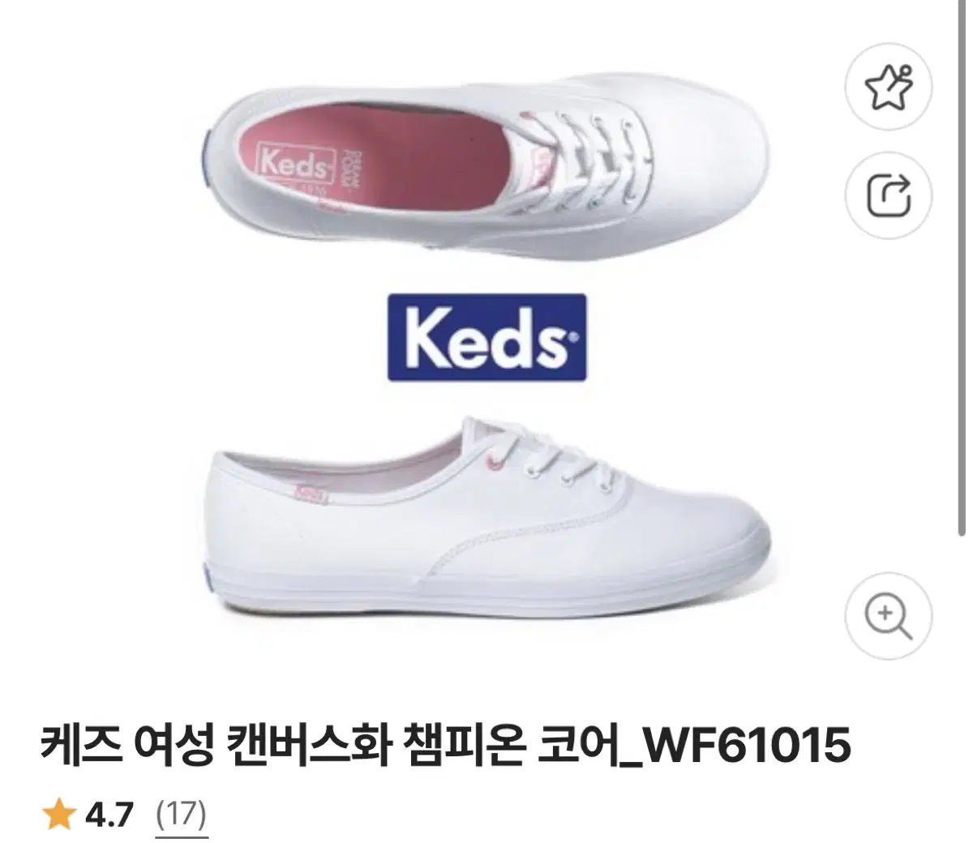Click the pink Keds side tag
The image size is (973, 843).
[310, 491]
